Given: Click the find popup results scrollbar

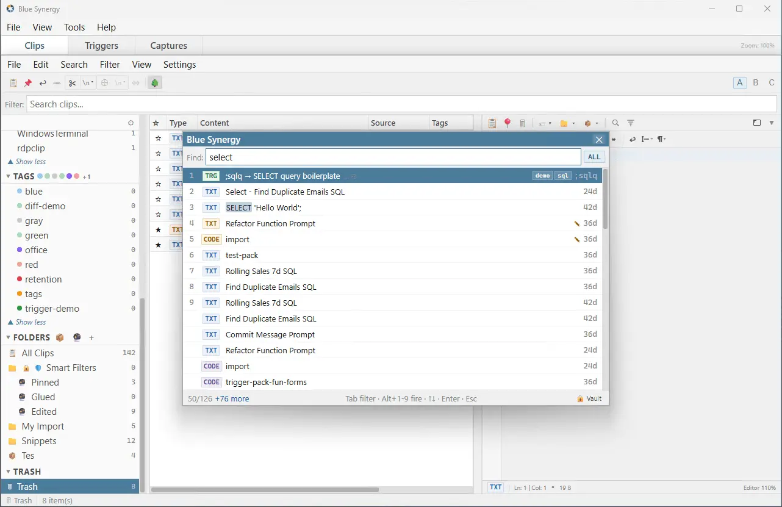Looking at the screenshot, I should [x=605, y=199].
